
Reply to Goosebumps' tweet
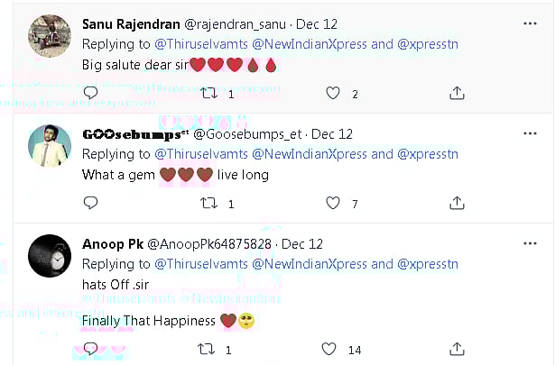tap(90, 204)
